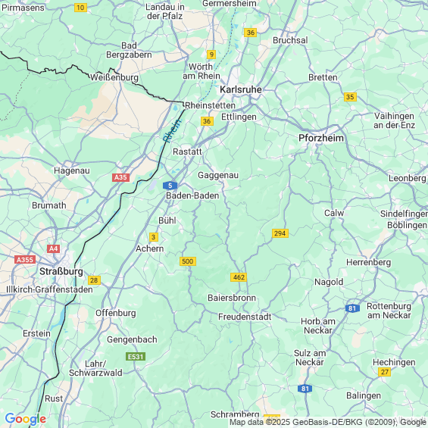Click the yellow 500 road shield

(x=188, y=261)
